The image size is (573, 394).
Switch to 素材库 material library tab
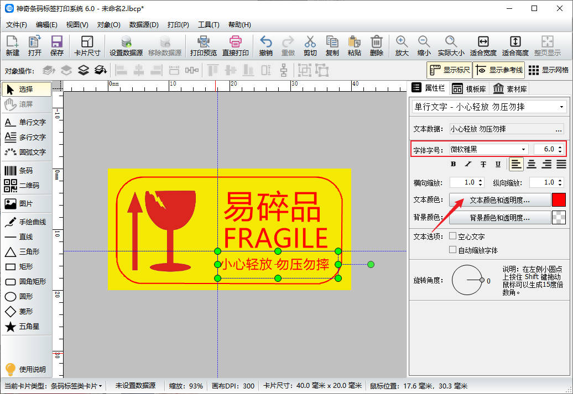(x=510, y=89)
